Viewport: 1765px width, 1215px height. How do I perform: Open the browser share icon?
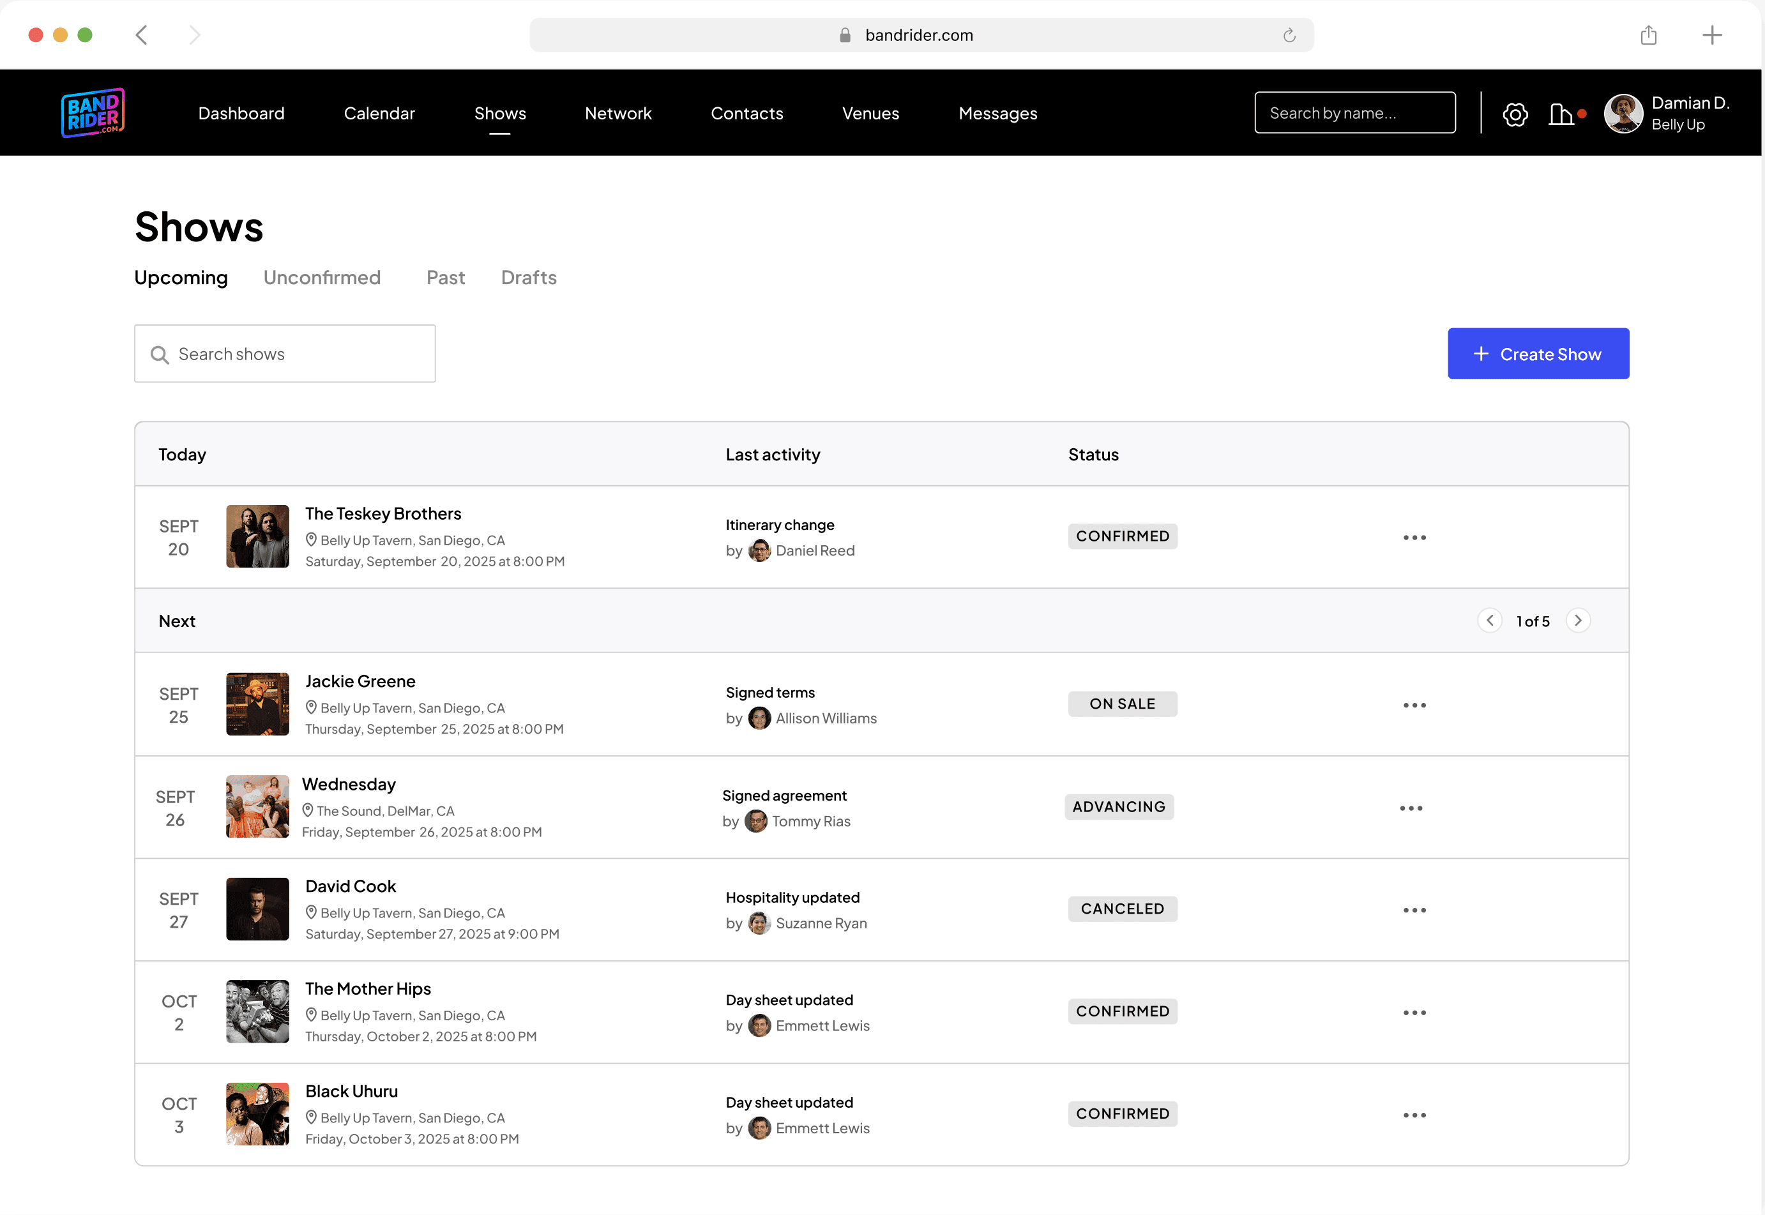click(x=1649, y=35)
